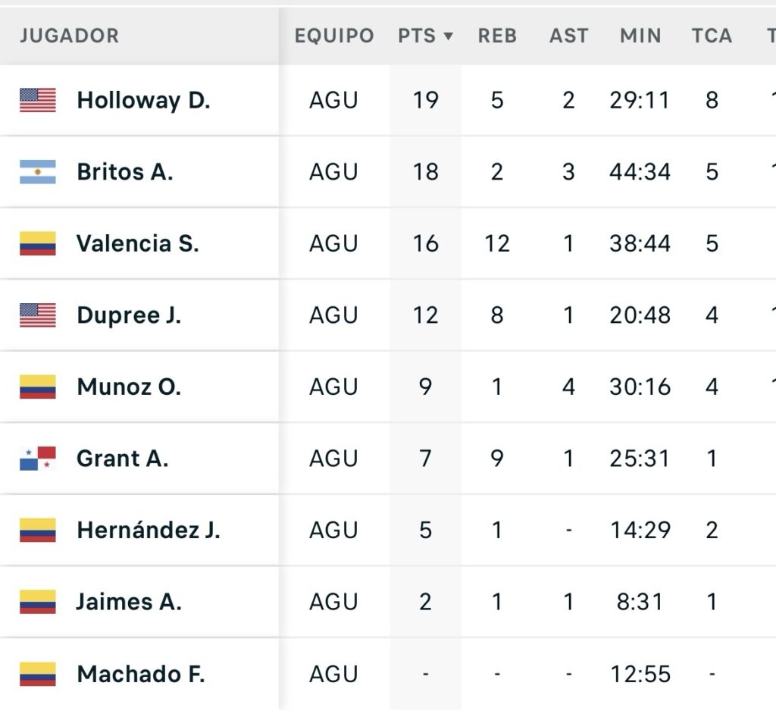Open Britos A. player profile
The image size is (776, 714).
(125, 172)
